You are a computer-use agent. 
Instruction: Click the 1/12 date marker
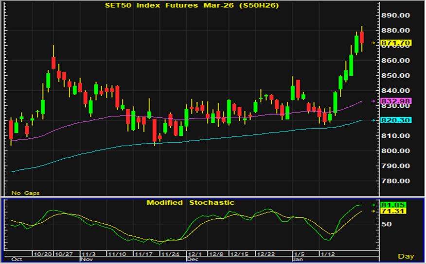(326, 254)
